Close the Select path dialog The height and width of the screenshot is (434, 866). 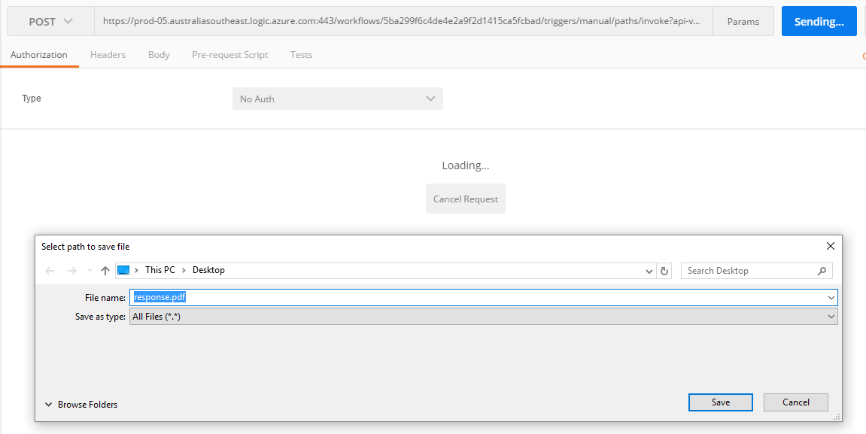coord(831,246)
